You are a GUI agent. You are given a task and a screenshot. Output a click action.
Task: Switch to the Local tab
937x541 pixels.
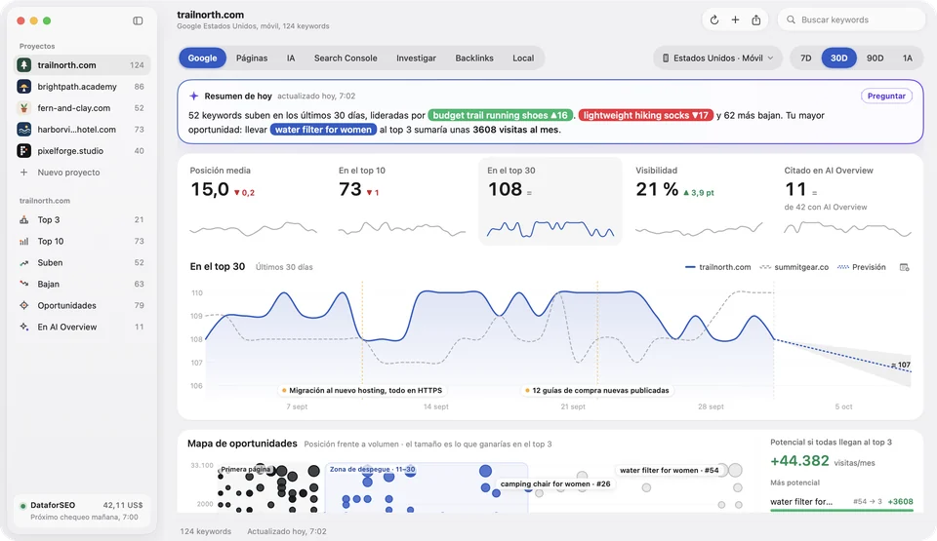point(523,58)
